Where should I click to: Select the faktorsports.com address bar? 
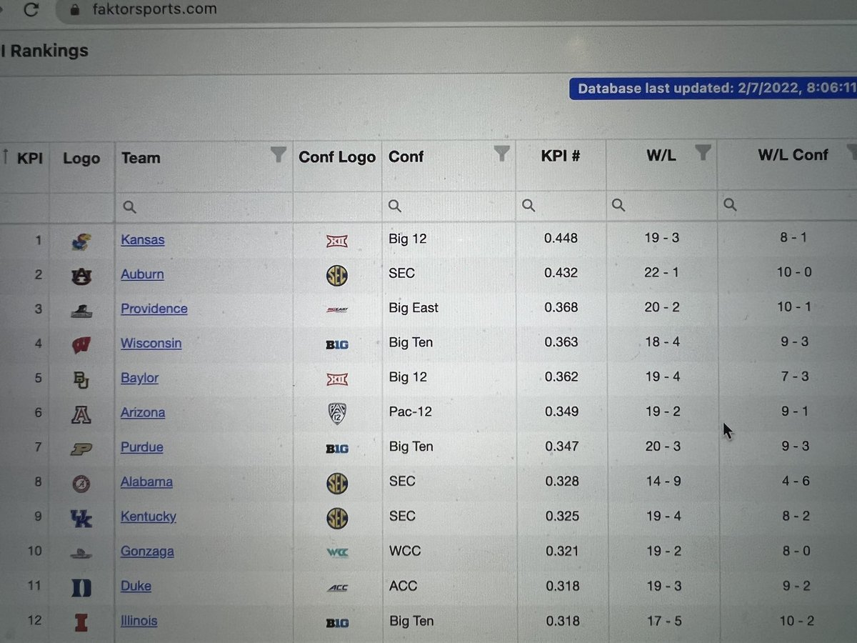pyautogui.click(x=457, y=10)
